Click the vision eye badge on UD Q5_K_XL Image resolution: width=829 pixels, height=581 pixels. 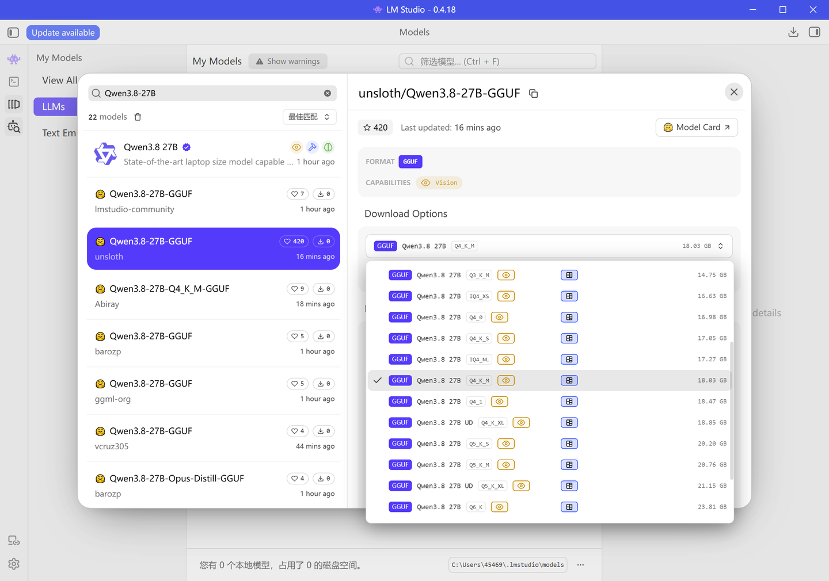(x=521, y=486)
